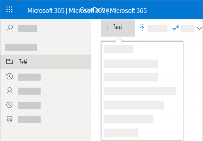This screenshot has width=203, height=141.
Task: Select ไฟล์ (Files) in the sidebar
Action: tap(46, 62)
